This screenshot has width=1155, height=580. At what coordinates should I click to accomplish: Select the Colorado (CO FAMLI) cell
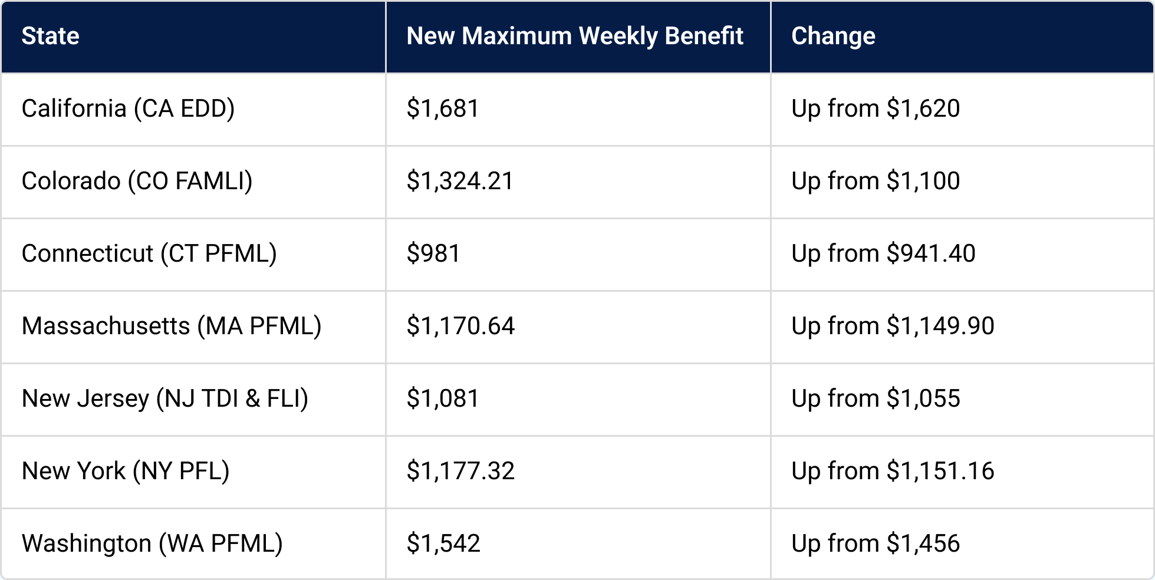(137, 182)
